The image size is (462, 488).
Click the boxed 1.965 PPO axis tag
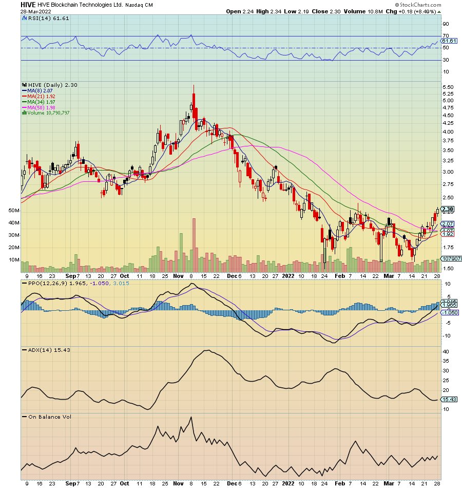(449, 305)
